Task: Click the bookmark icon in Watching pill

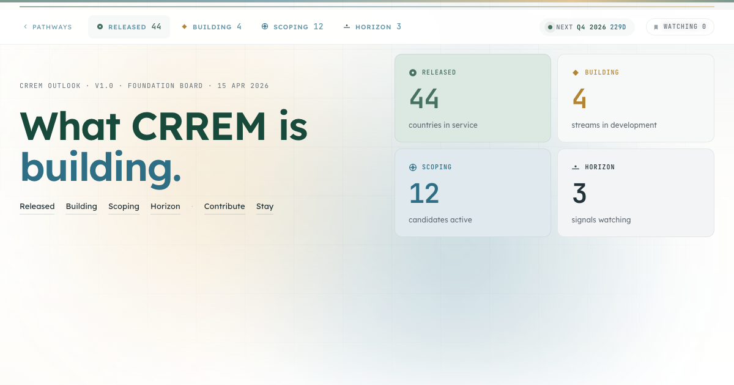Action: [x=656, y=27]
